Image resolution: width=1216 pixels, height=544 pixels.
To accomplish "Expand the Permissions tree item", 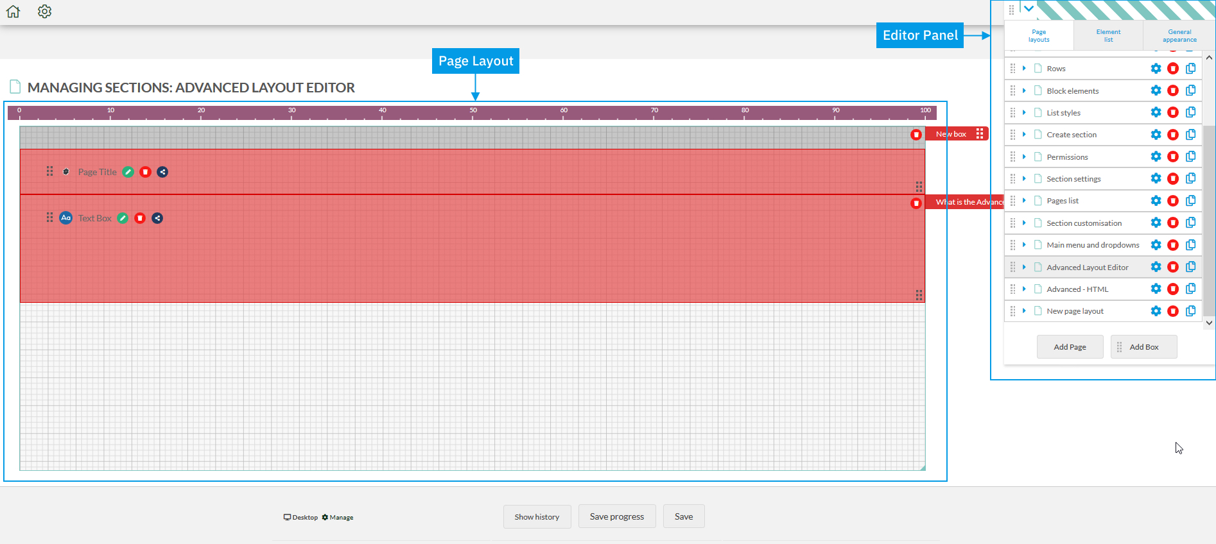I will tap(1024, 157).
